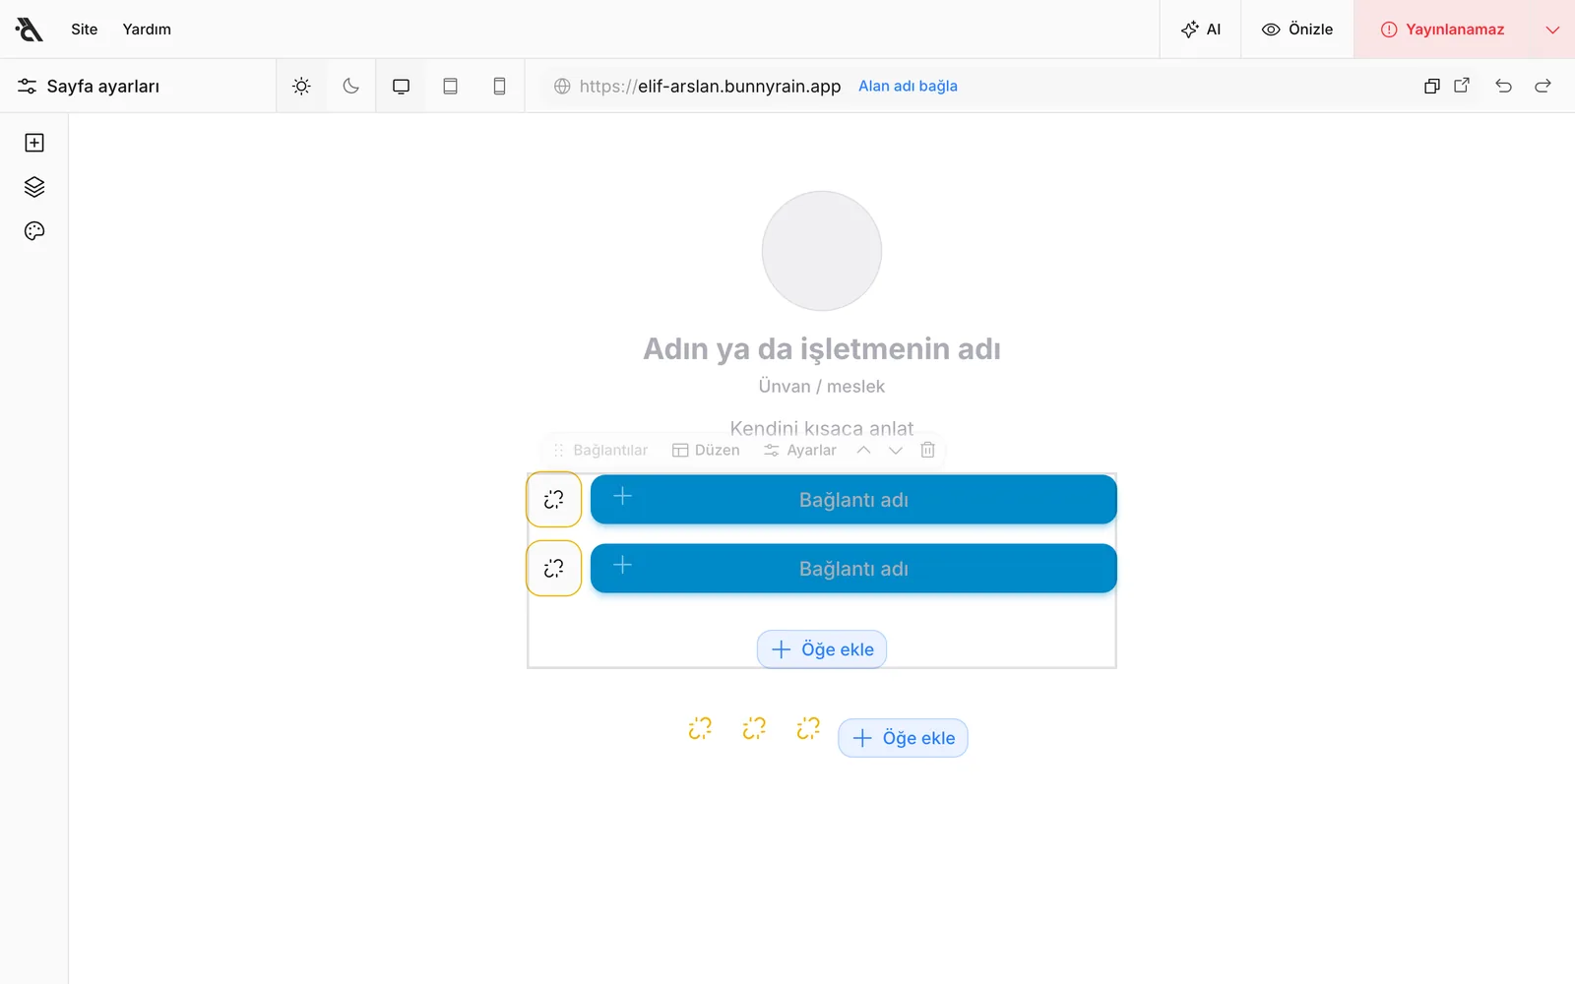Open the layers panel icon
Screen dimensions: 1575x984
pos(34,187)
